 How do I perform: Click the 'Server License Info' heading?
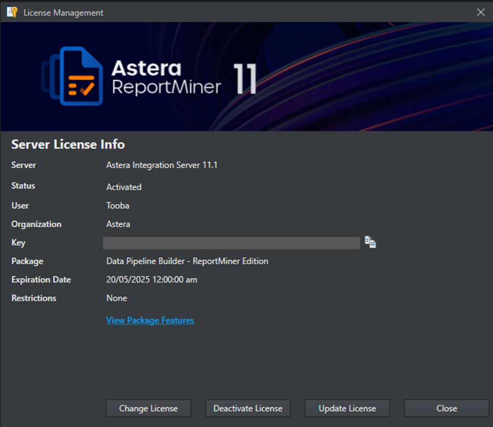(68, 144)
